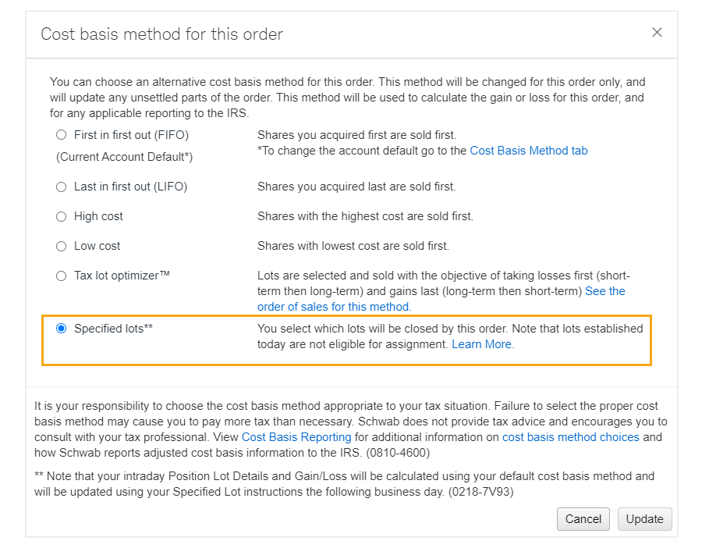This screenshot has height=548, width=702.
Task: Click the 'Last in first out (LIFO)' label text
Action: pyautogui.click(x=130, y=187)
